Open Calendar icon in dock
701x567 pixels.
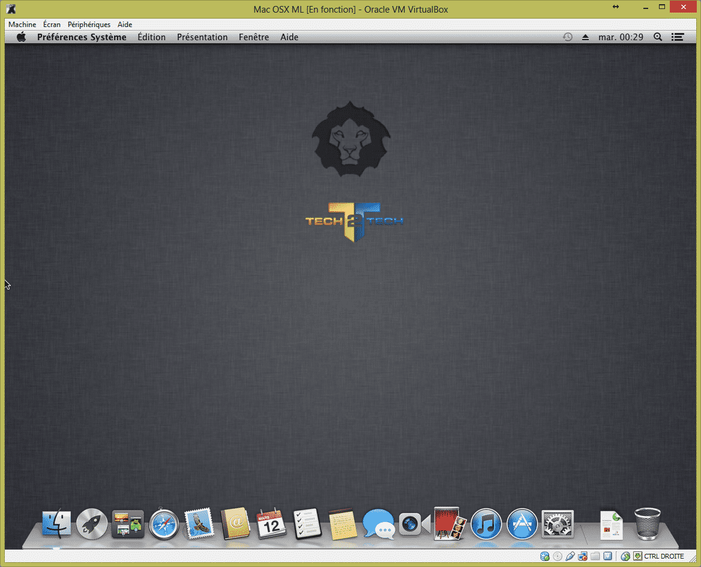point(271,524)
